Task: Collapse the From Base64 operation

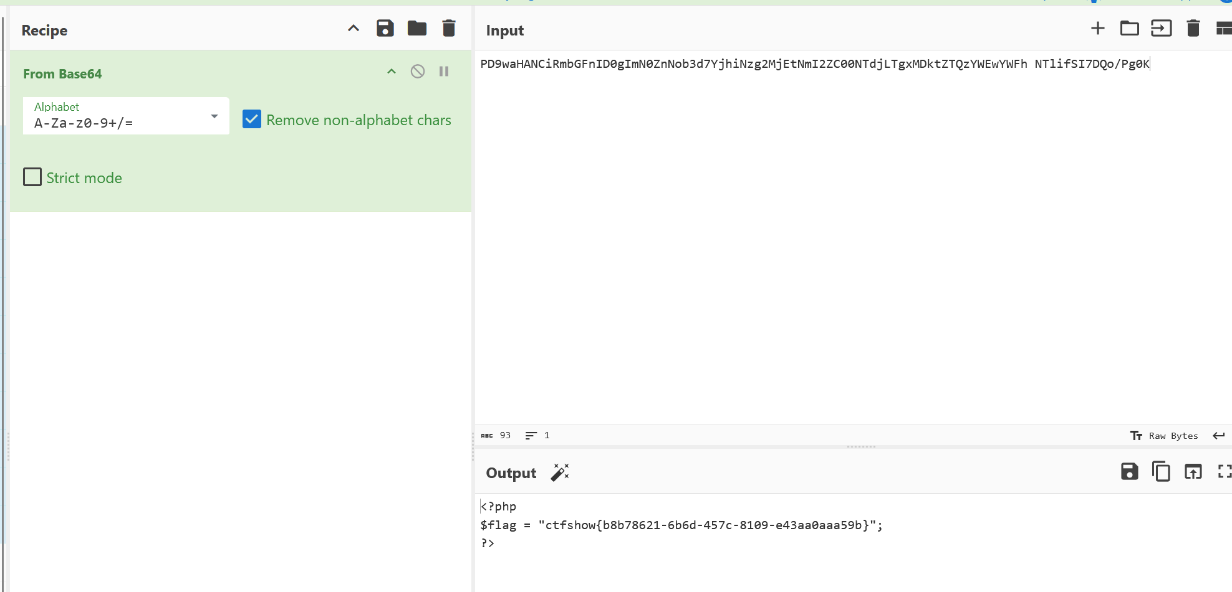Action: [392, 72]
